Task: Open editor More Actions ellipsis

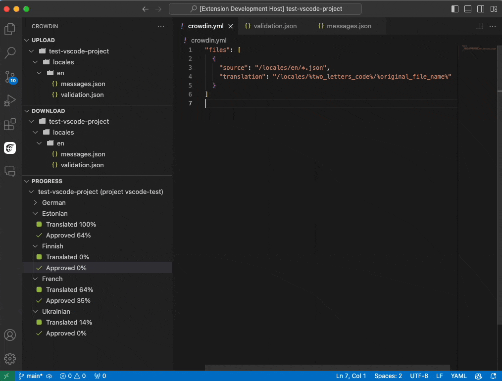Action: (x=493, y=26)
